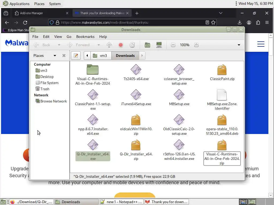The image size is (274, 205).
Task: Open the Go menu
Action: tap(69, 37)
